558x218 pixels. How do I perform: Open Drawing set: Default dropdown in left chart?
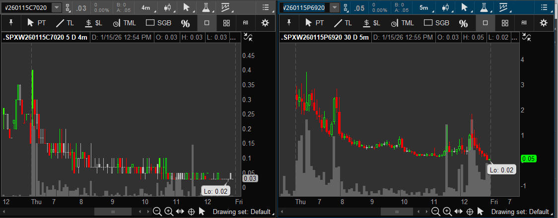[x=243, y=212]
